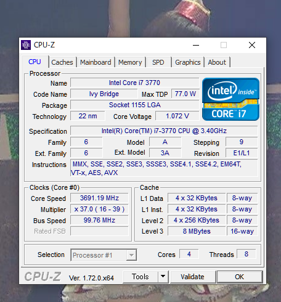The width and height of the screenshot is (281, 302).
Task: Click the L1 Data associativity '8-way'
Action: point(242,198)
